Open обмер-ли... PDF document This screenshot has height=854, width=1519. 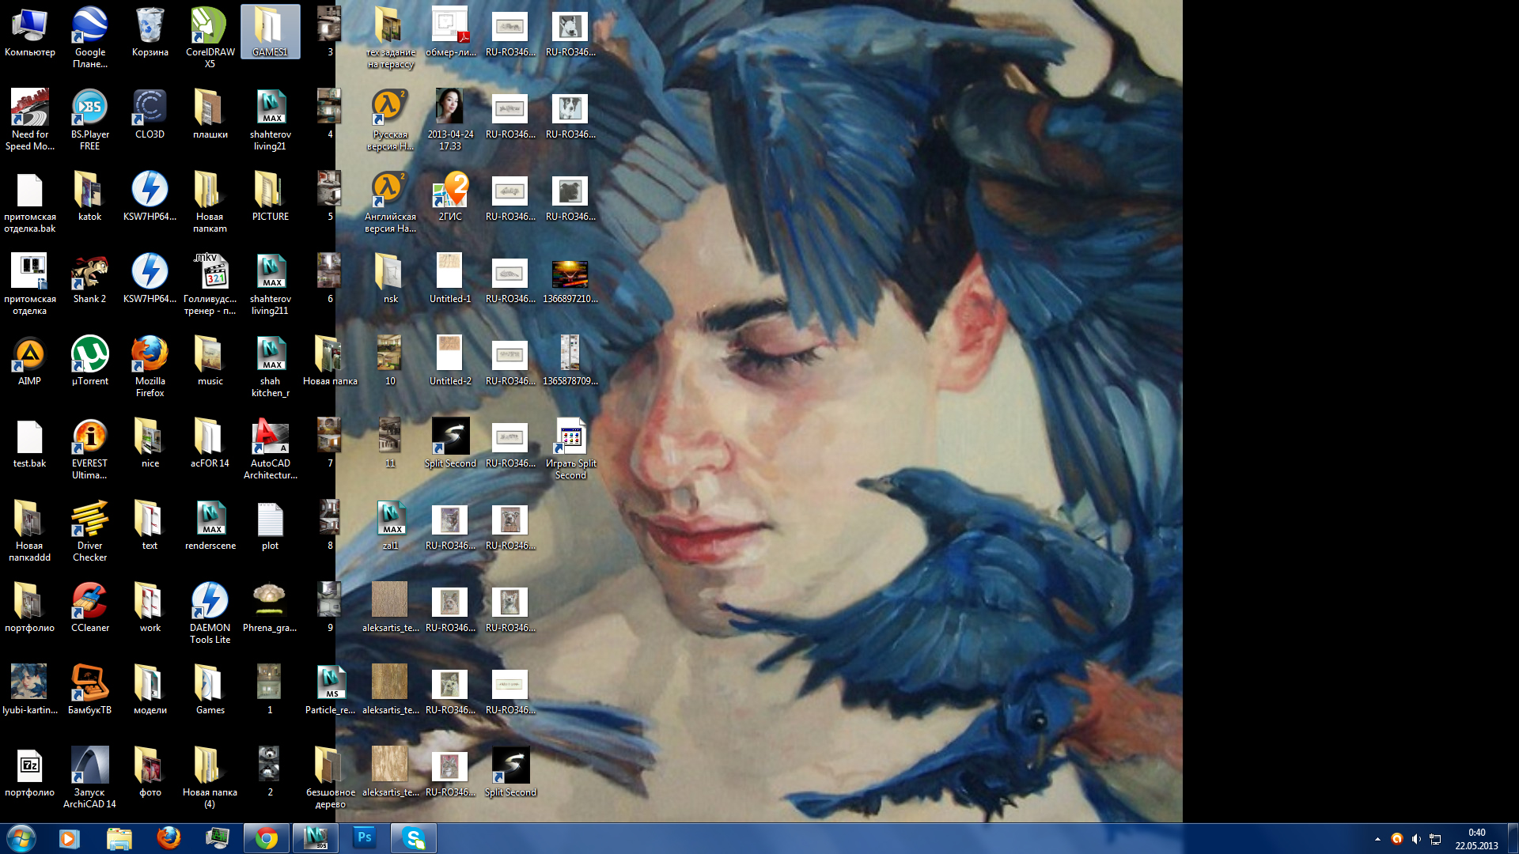450,33
